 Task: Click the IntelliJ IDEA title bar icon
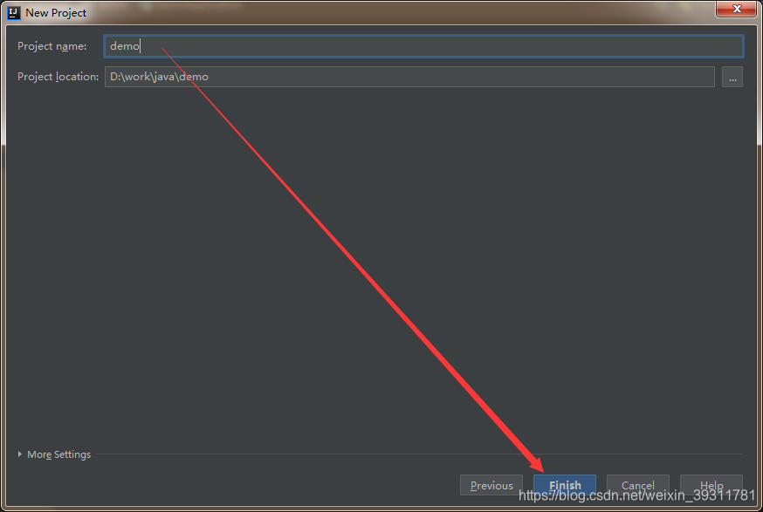tap(14, 12)
